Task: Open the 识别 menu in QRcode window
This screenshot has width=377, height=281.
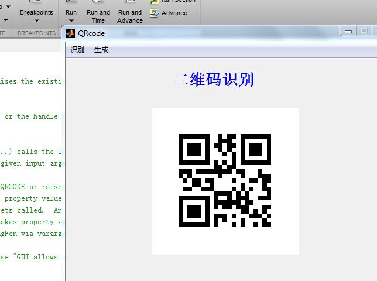Action: click(77, 50)
